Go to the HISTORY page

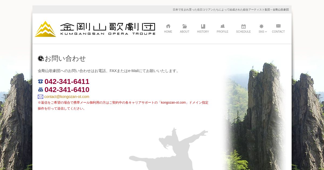pos(203,32)
